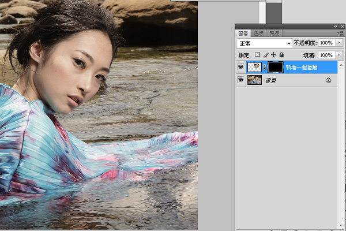Collapse the panel with double-arrow icon
Viewport: 346px width, 231px height.
(336, 27)
